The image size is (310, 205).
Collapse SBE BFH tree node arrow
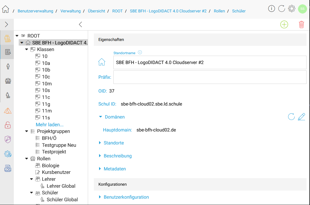pyautogui.click(x=22, y=43)
